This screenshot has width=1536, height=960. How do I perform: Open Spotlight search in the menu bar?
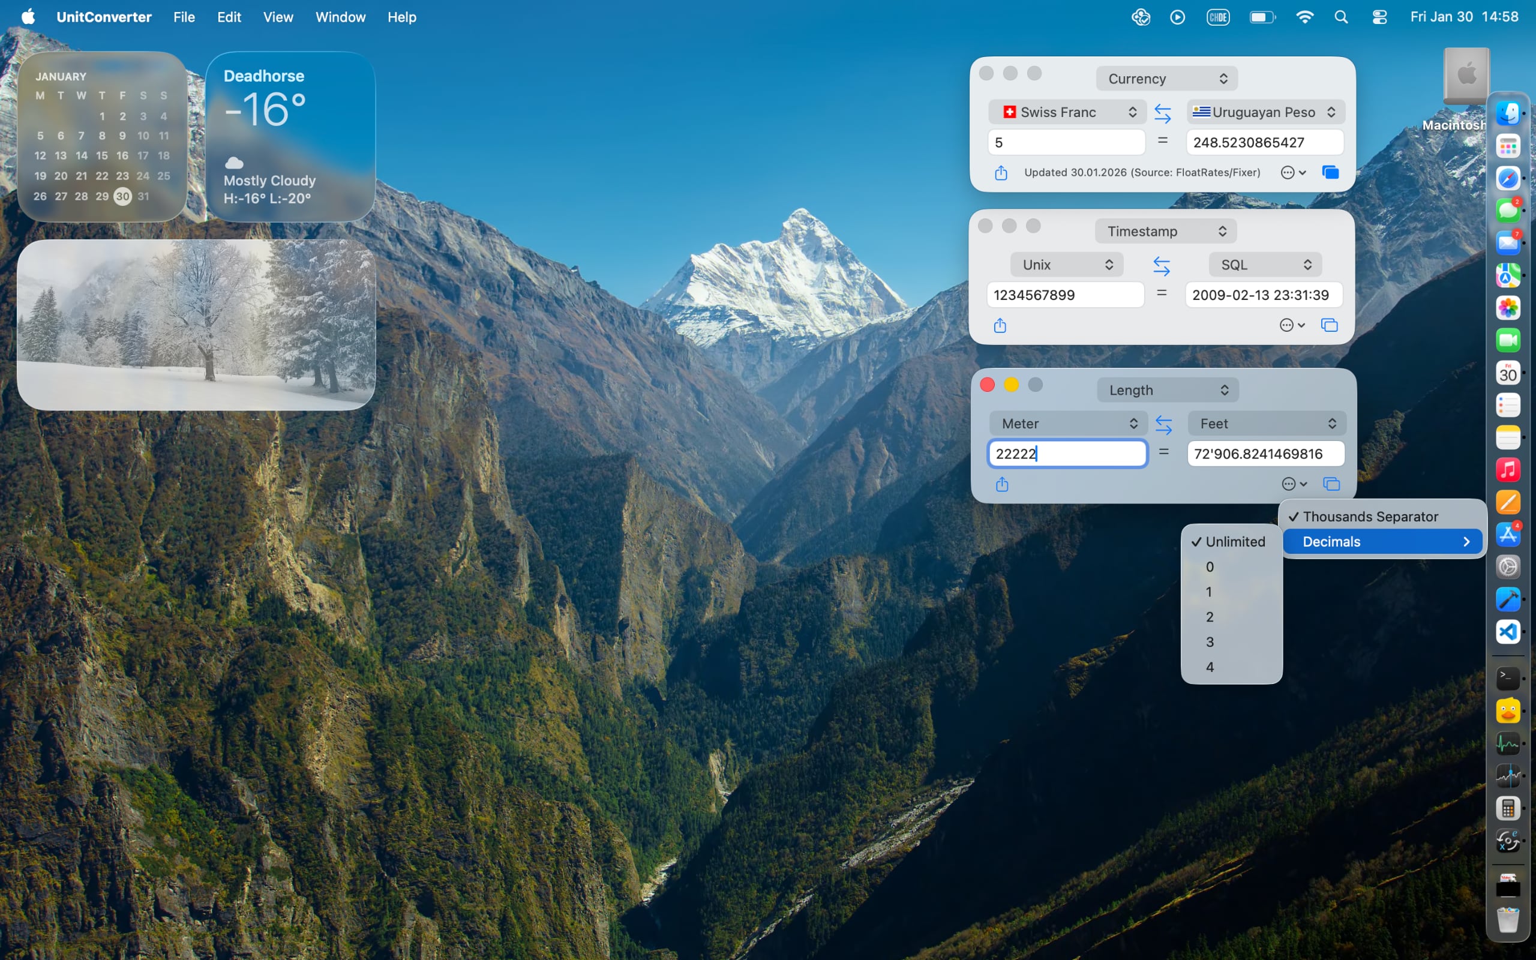tap(1340, 17)
